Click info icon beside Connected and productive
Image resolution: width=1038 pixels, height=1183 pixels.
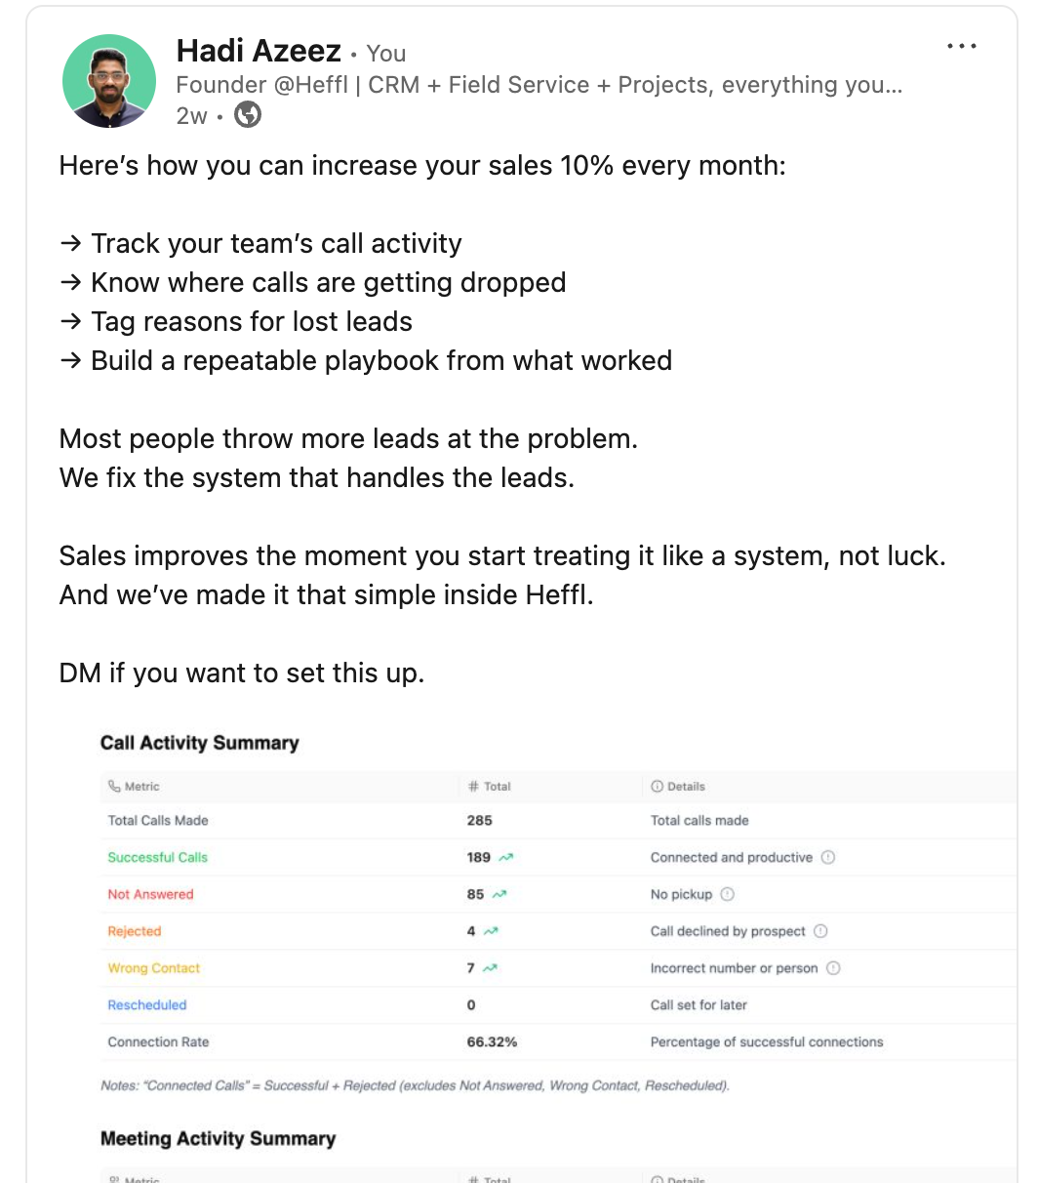click(828, 857)
